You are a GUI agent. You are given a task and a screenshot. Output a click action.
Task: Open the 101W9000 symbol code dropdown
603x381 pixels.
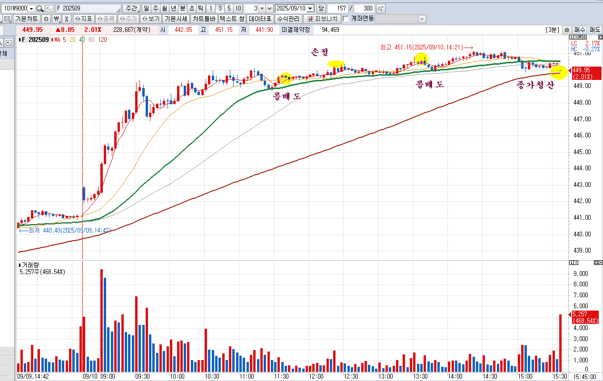tap(31, 9)
